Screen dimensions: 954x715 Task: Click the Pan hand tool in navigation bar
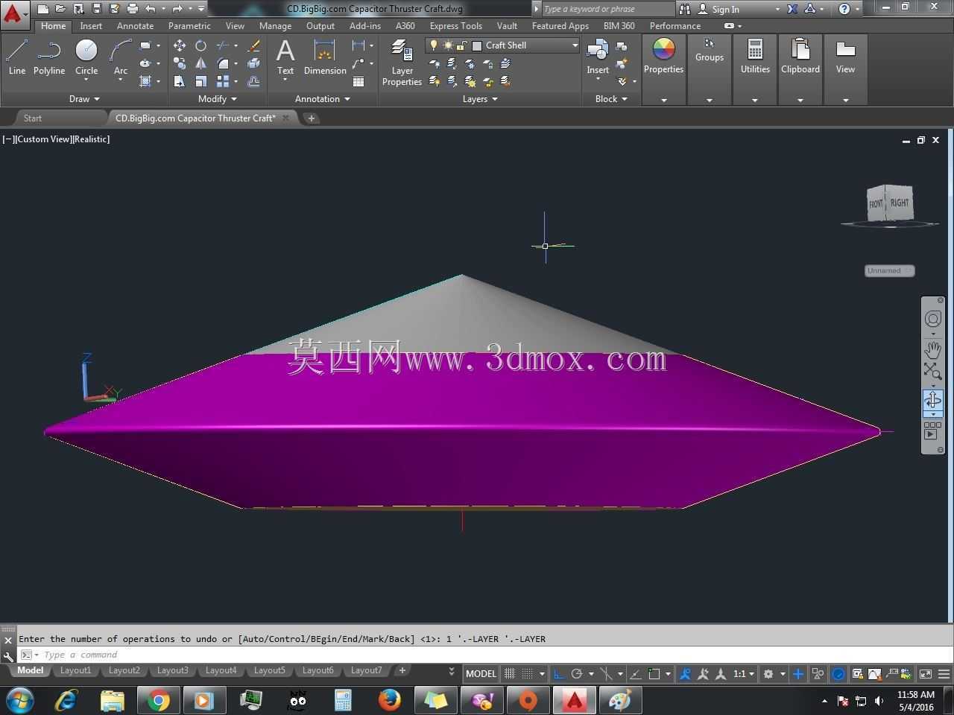click(x=933, y=349)
